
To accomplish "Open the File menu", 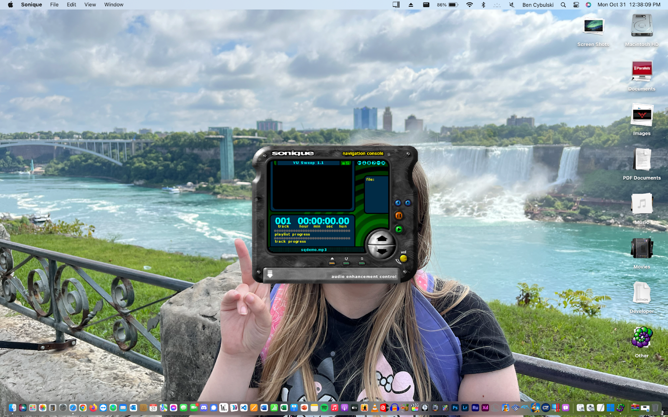I will click(x=54, y=5).
